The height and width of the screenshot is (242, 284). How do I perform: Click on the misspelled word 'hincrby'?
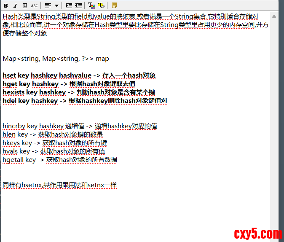pos(13,126)
